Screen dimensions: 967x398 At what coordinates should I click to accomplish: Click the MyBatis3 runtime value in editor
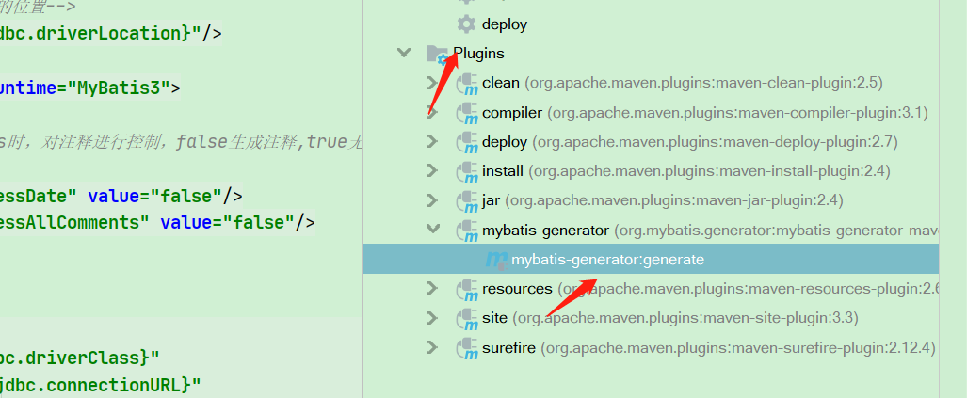coord(122,88)
